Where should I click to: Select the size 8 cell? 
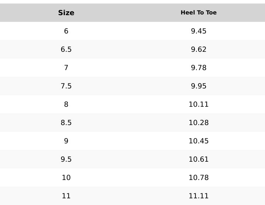[66, 104]
